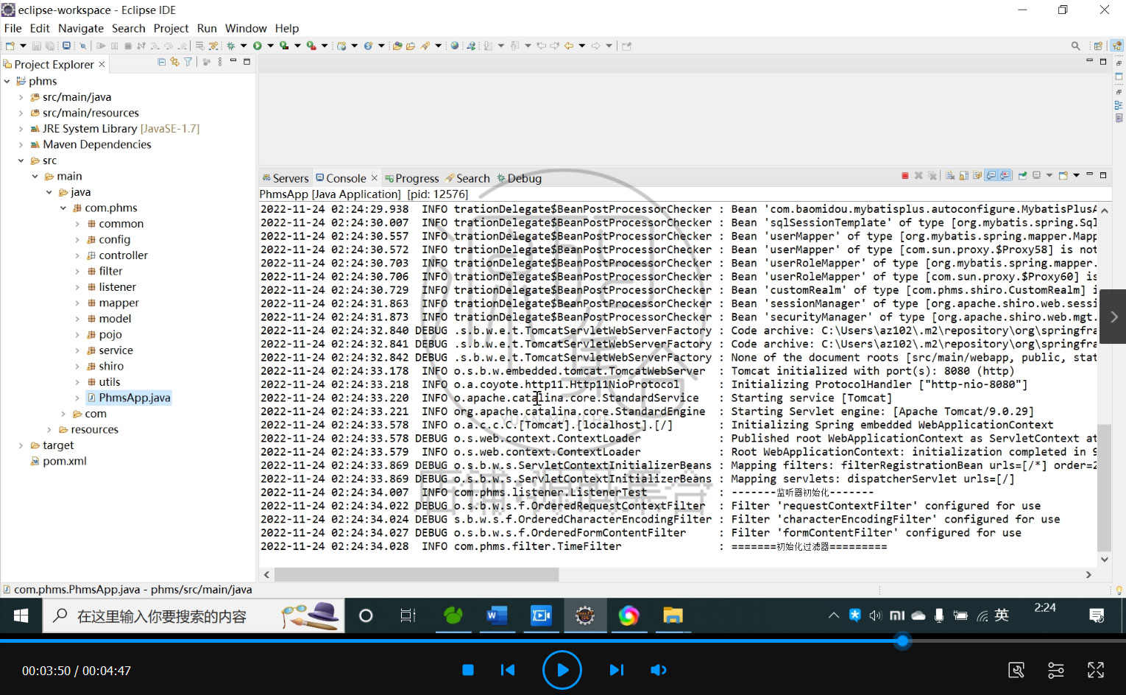Click the video progress slider handle
Viewport: 1126px width, 695px height.
[902, 641]
